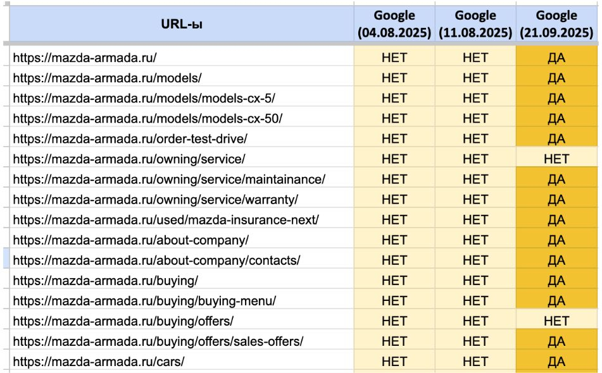Open the https://mazda-armada.ru/ homepage link
Viewport: 602px width, 373px height.
click(85, 58)
